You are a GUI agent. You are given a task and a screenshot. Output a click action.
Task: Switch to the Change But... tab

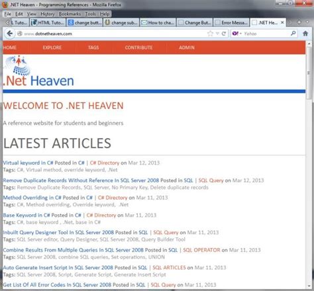pos(195,22)
